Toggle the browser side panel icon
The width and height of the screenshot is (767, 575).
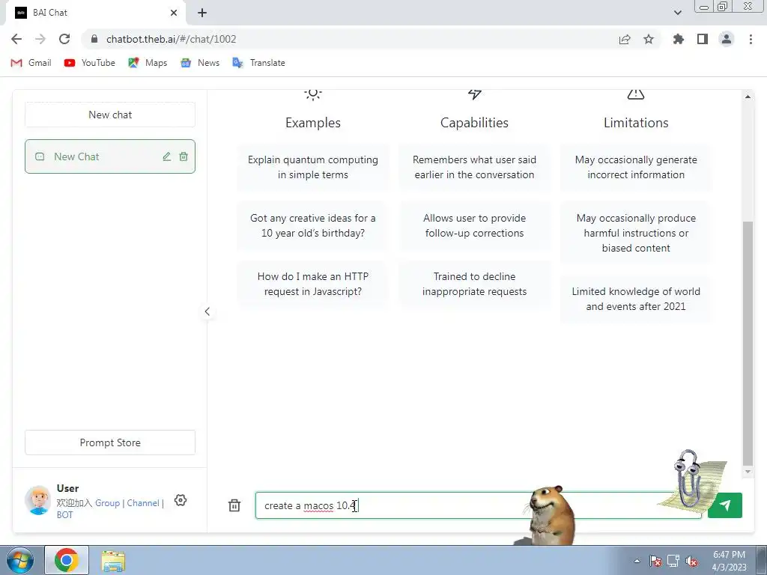click(x=703, y=39)
